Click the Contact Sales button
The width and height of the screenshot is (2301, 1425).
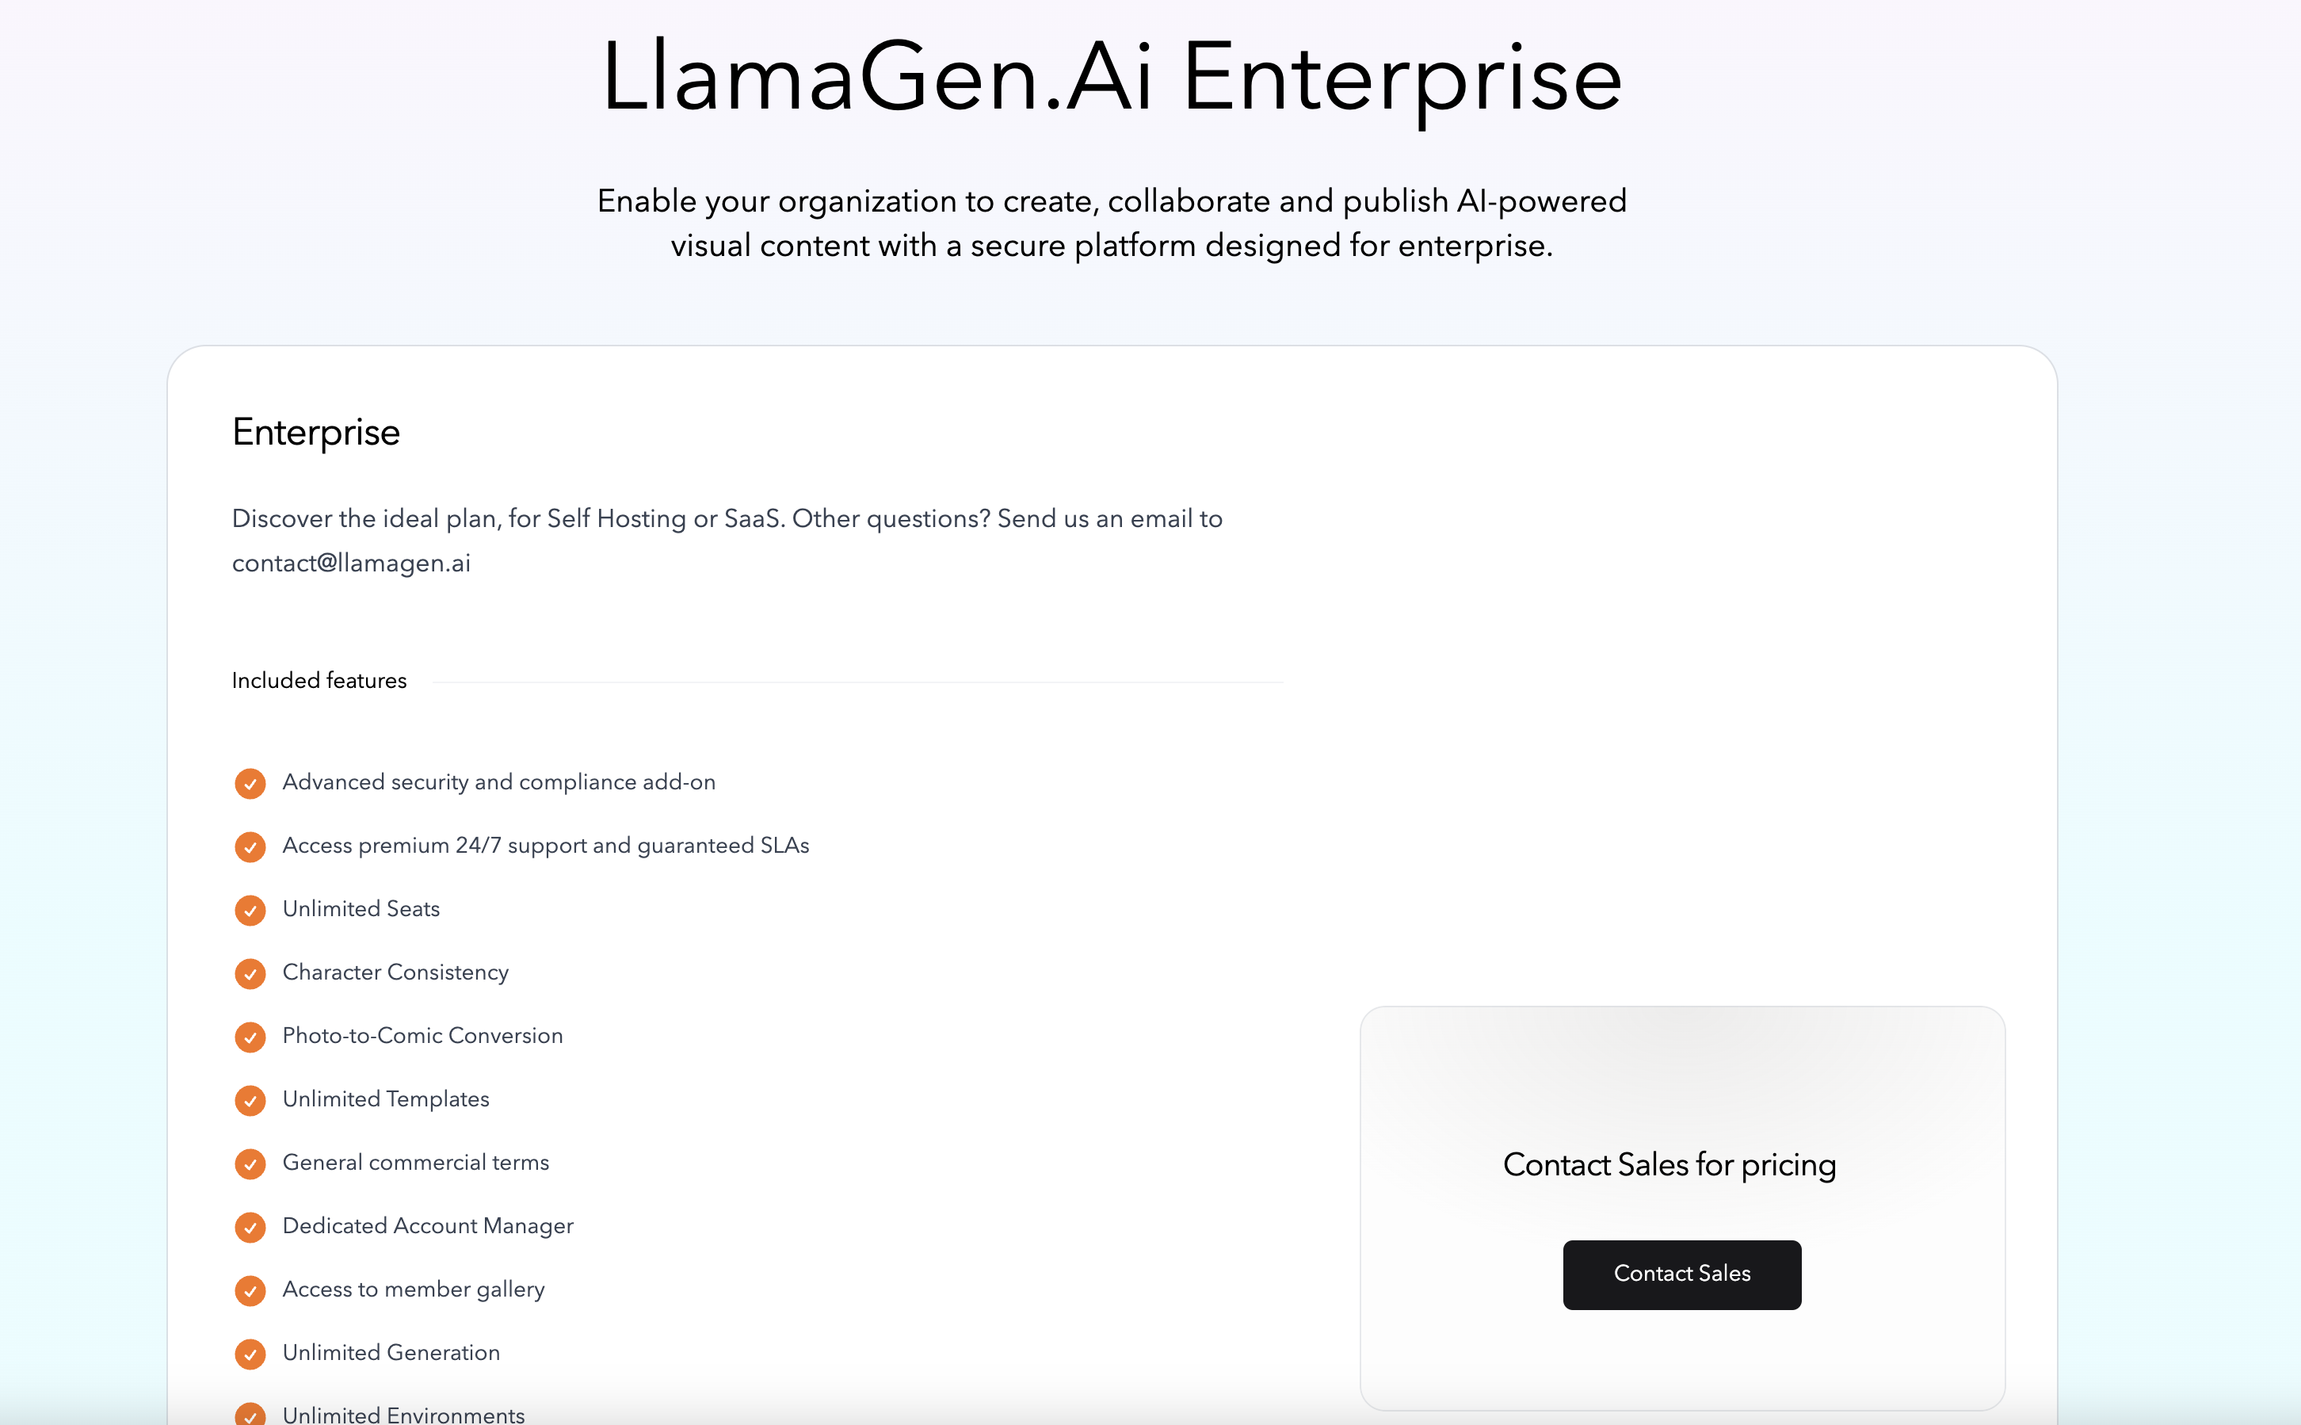[1681, 1274]
